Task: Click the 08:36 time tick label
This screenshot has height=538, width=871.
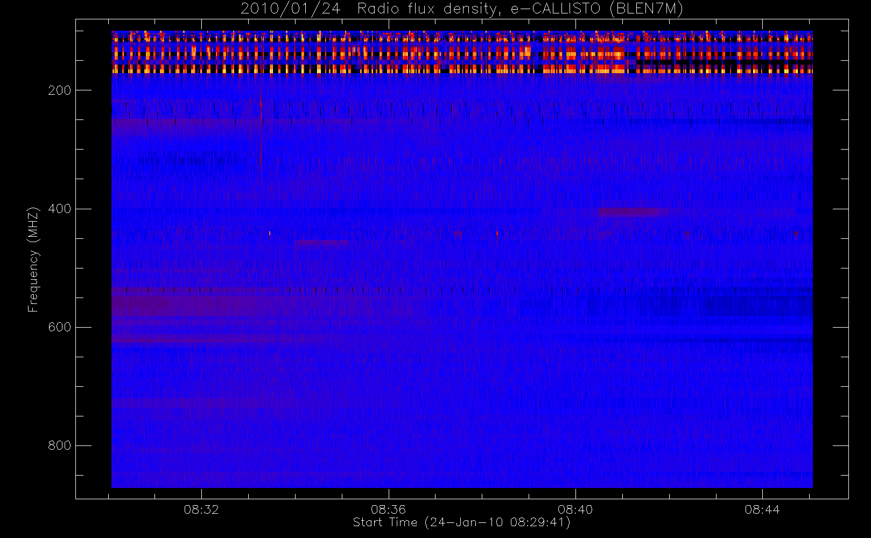Action: [x=388, y=509]
